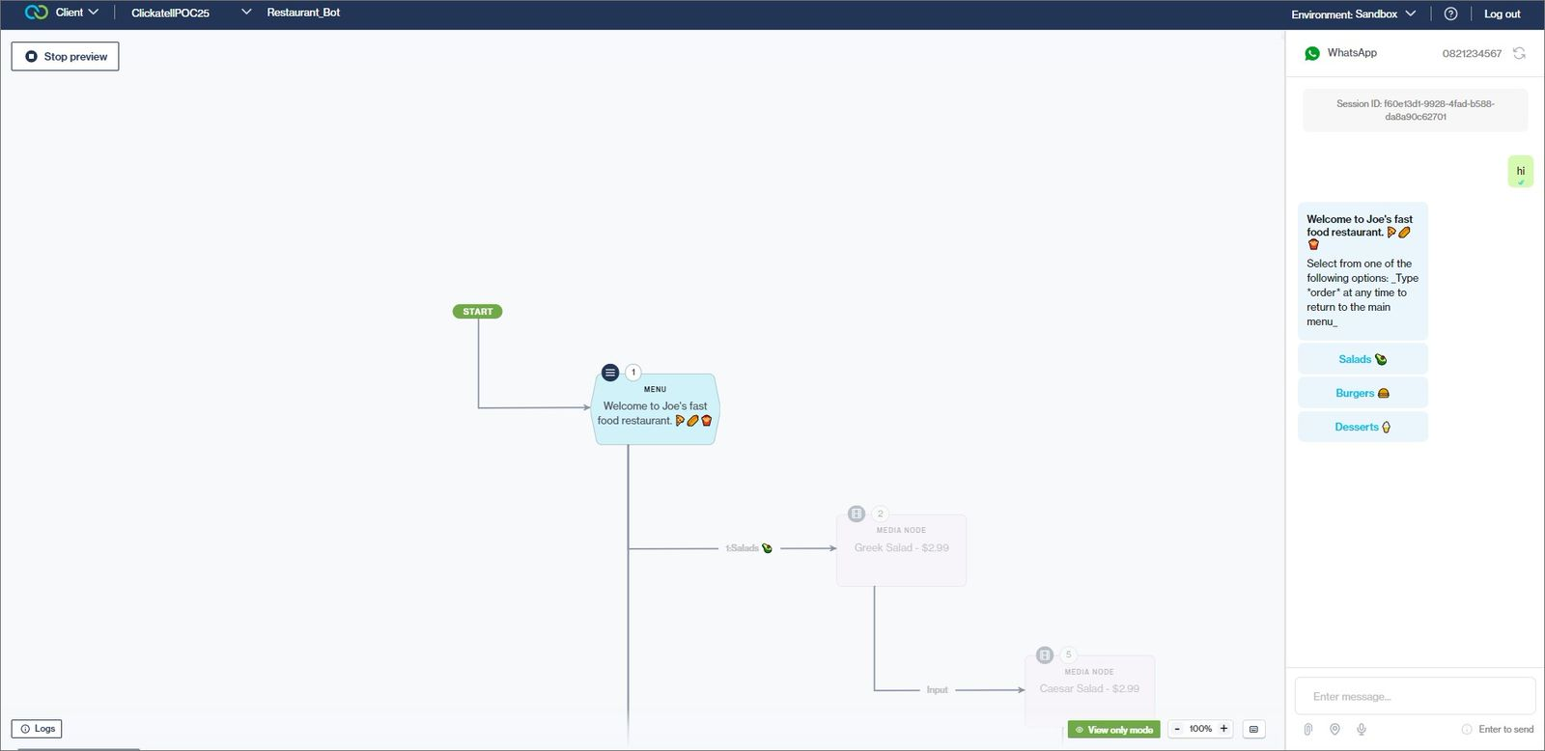Screen dimensions: 1545x751
Task: Open the help question mark icon
Action: pyautogui.click(x=1450, y=14)
